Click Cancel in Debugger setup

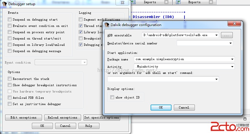(66, 126)
